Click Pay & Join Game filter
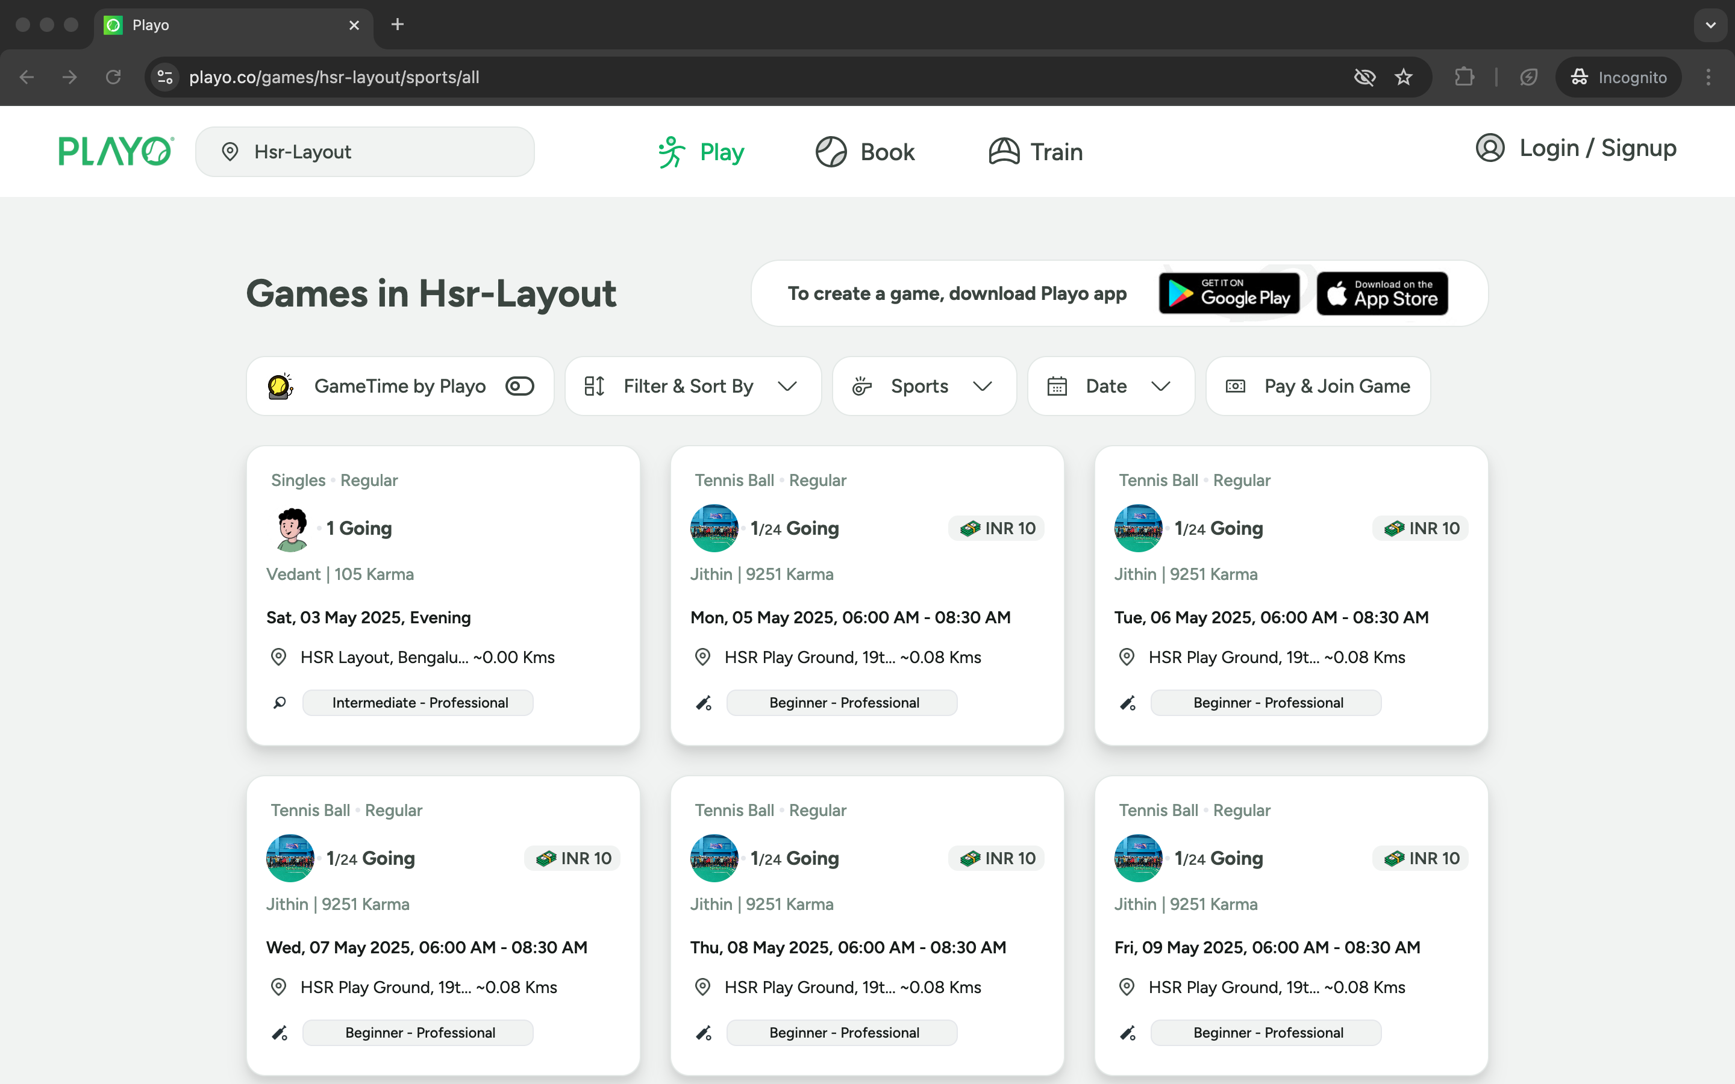Screen dimensions: 1735x1084 [1318, 385]
